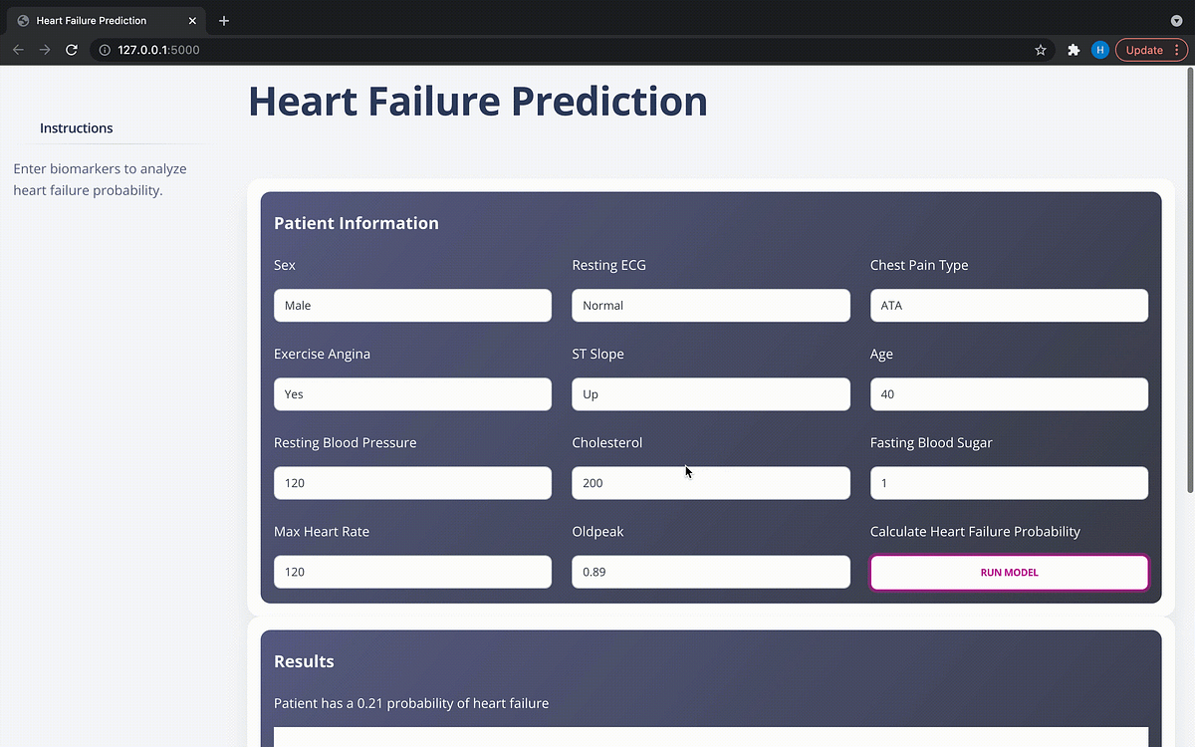Click the site information icon in the address bar
Image resolution: width=1195 pixels, height=747 pixels.
(105, 49)
